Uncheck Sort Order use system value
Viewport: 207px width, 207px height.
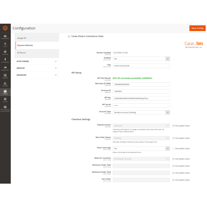[173, 180]
